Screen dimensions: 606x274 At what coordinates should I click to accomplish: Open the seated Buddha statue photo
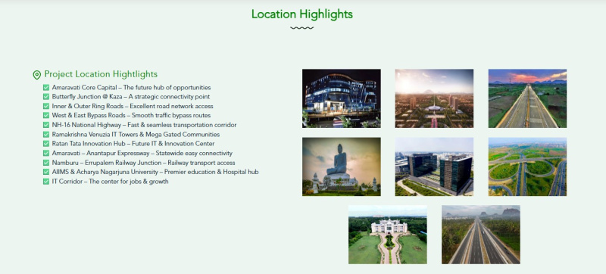tap(342, 167)
